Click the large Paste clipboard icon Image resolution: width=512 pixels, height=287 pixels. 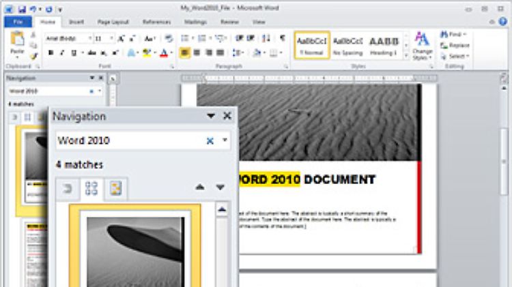pos(17,38)
